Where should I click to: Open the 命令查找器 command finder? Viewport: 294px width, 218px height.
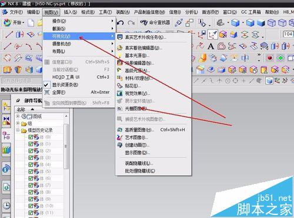(x=155, y=23)
